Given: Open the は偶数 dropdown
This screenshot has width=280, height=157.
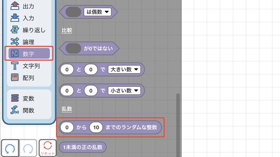Looking at the screenshot, I should [97, 12].
